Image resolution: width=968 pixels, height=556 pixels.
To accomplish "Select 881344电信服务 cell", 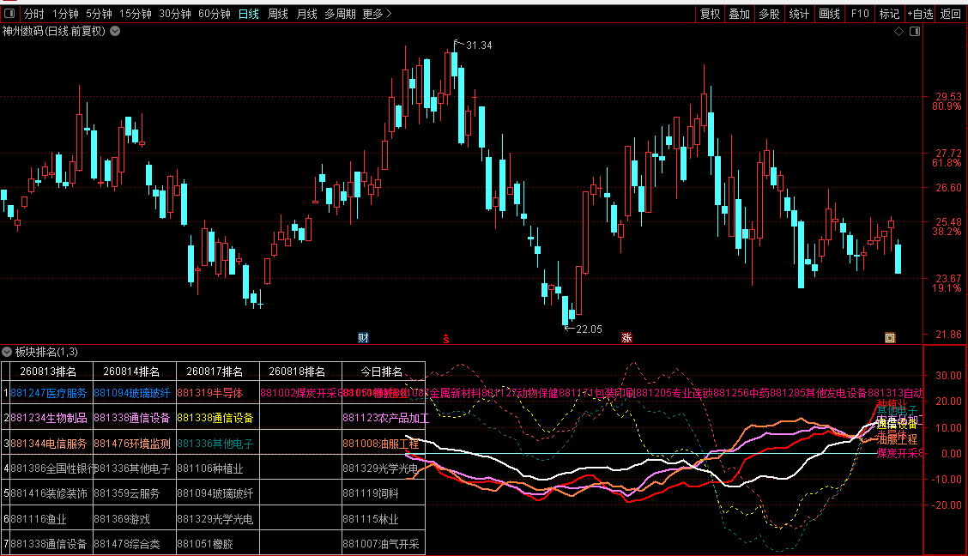I will 49,443.
